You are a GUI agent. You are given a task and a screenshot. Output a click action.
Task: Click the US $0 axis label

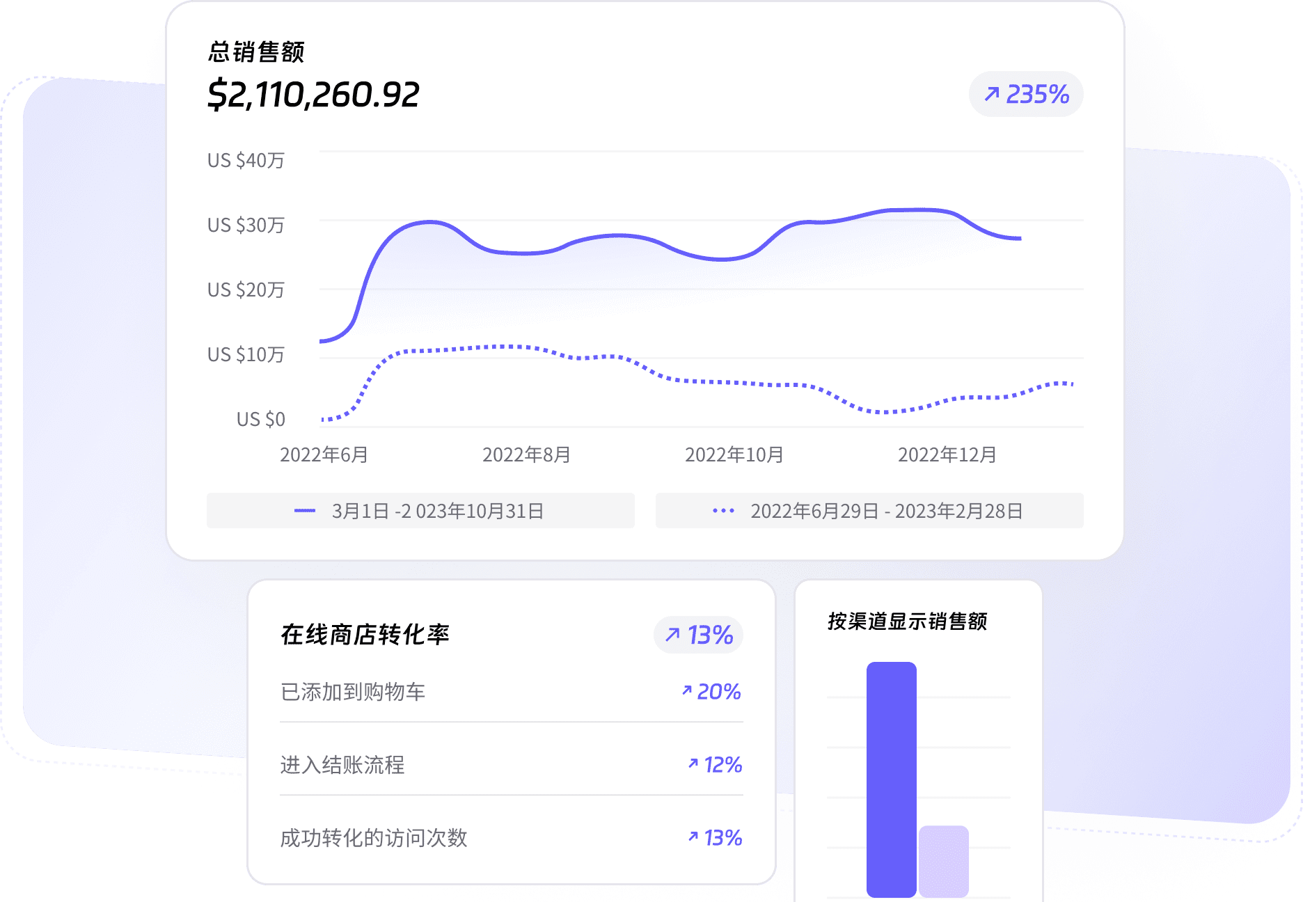tap(261, 420)
